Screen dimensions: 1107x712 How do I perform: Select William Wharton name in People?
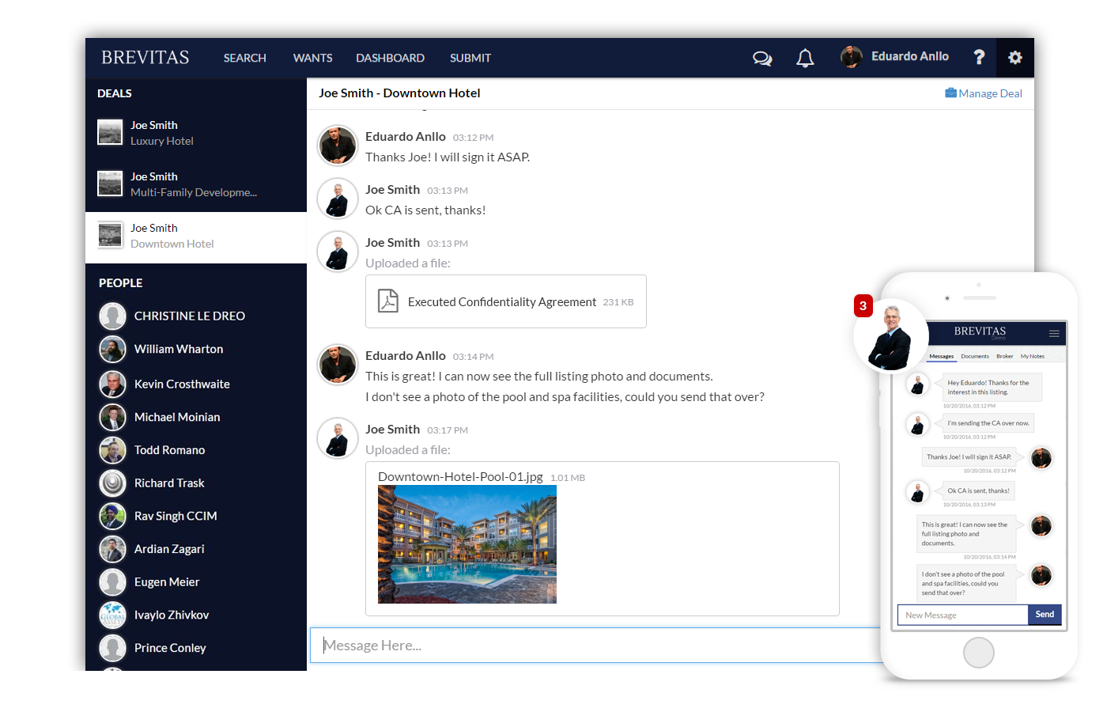click(x=179, y=349)
